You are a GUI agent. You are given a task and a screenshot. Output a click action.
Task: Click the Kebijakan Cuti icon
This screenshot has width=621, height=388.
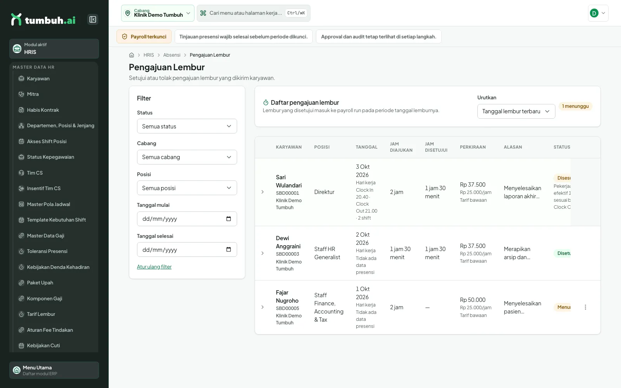click(21, 345)
